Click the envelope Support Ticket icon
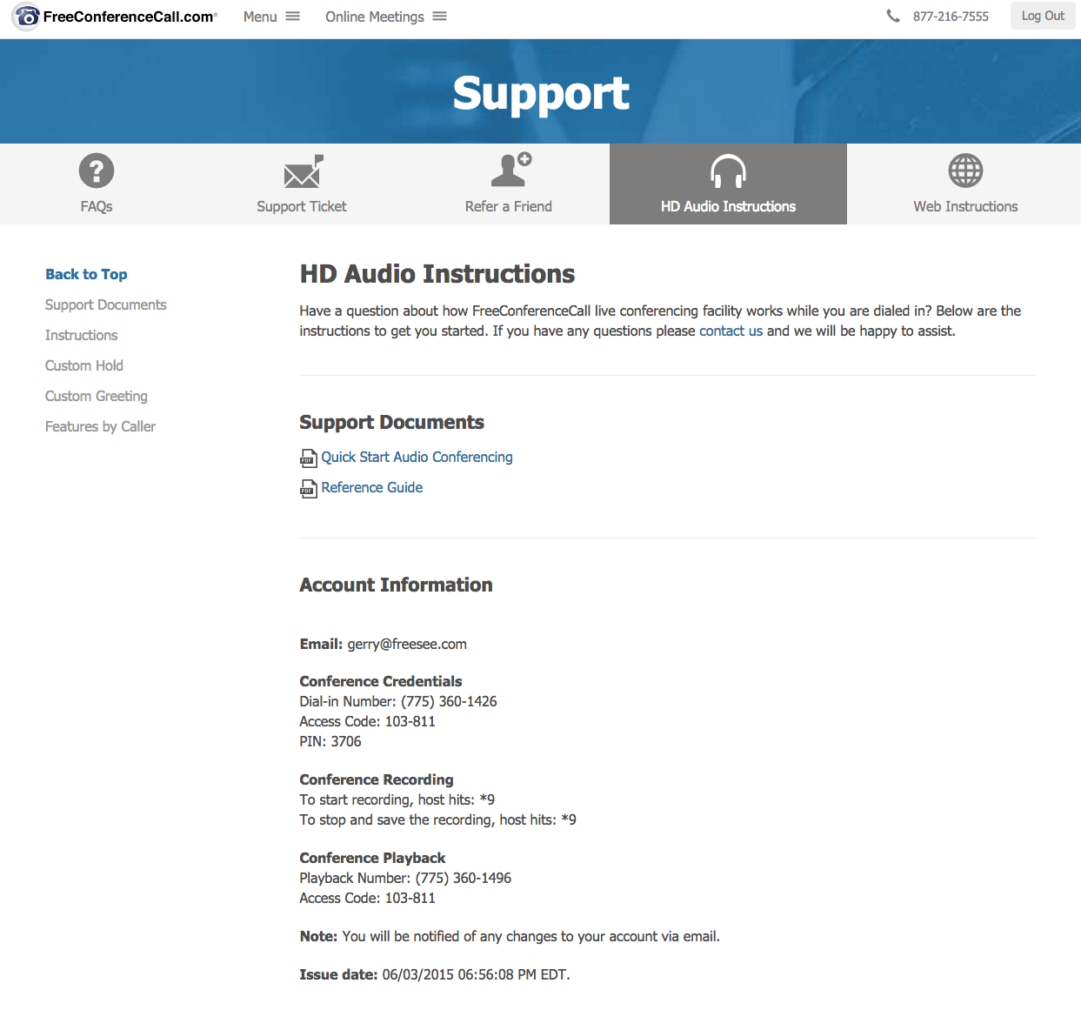This screenshot has height=1030, width=1081. click(304, 171)
